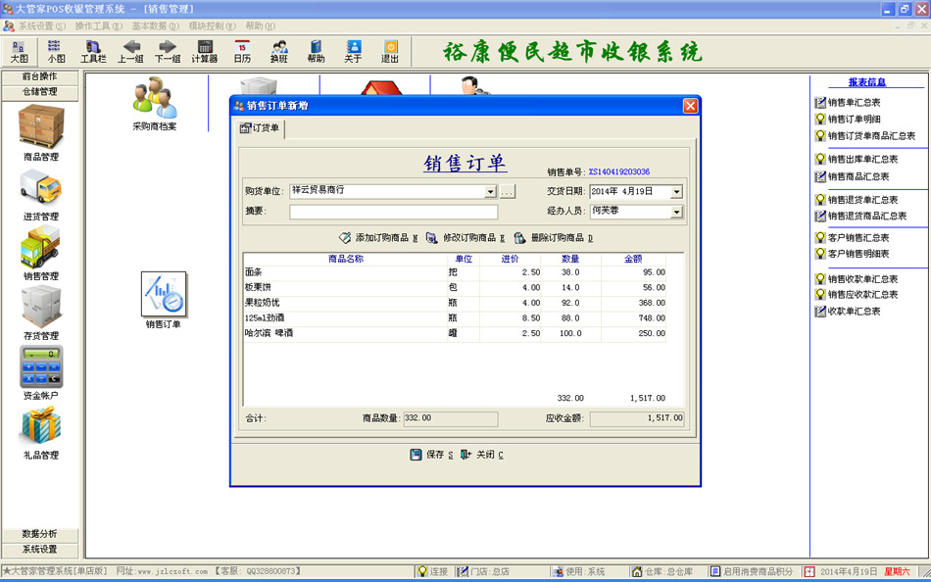Viewport: 931px width, 582px height.
Task: Click 修改订购商品 edit item
Action: tap(465, 237)
